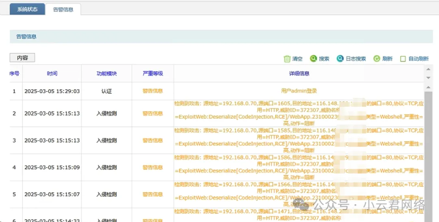The height and width of the screenshot is (222, 439).
Task: Click the 功能模块 column header
Action: 106,73
